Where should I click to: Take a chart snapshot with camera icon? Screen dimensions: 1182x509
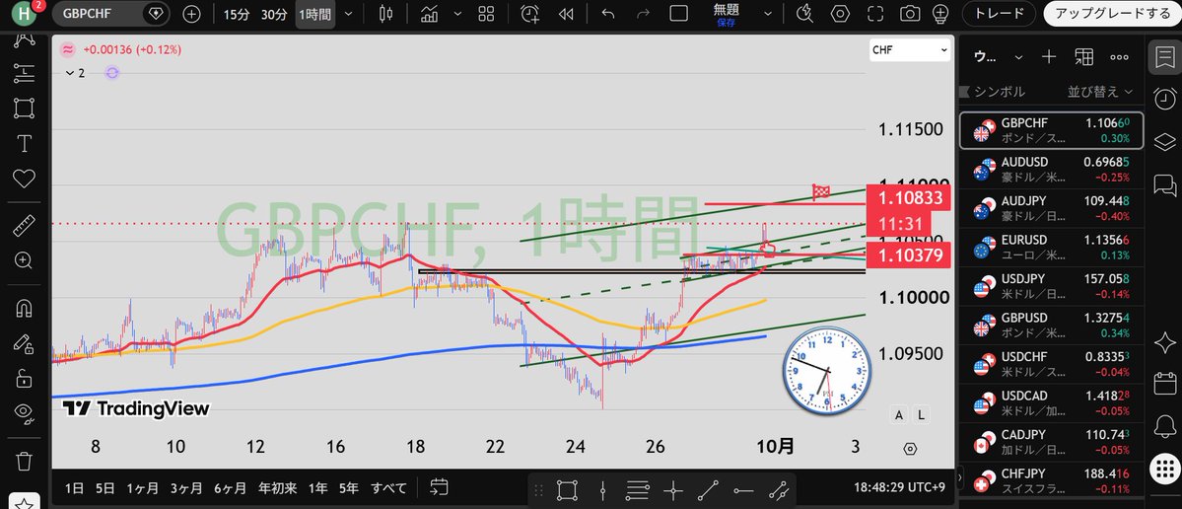[911, 14]
